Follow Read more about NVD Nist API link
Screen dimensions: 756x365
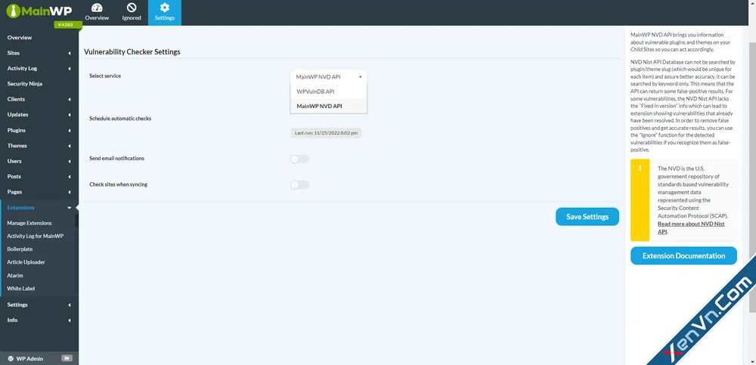tap(691, 227)
